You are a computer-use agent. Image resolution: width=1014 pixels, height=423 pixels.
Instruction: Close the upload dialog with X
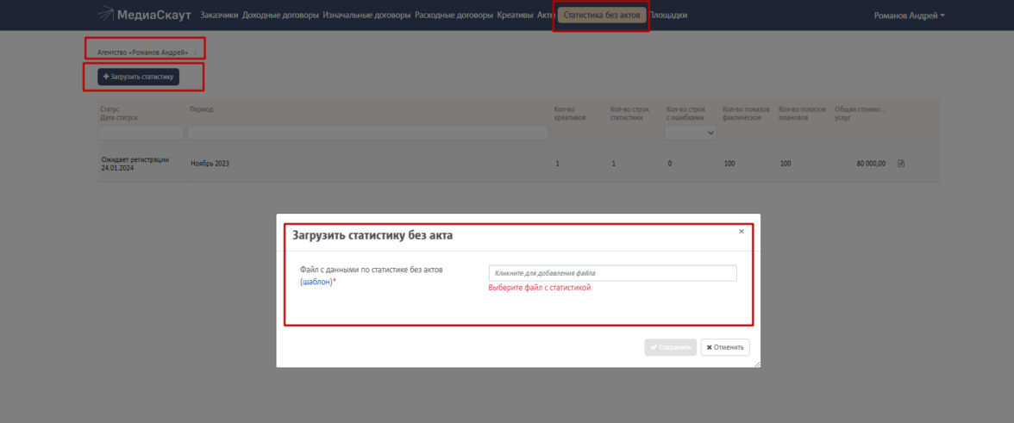pyautogui.click(x=742, y=231)
